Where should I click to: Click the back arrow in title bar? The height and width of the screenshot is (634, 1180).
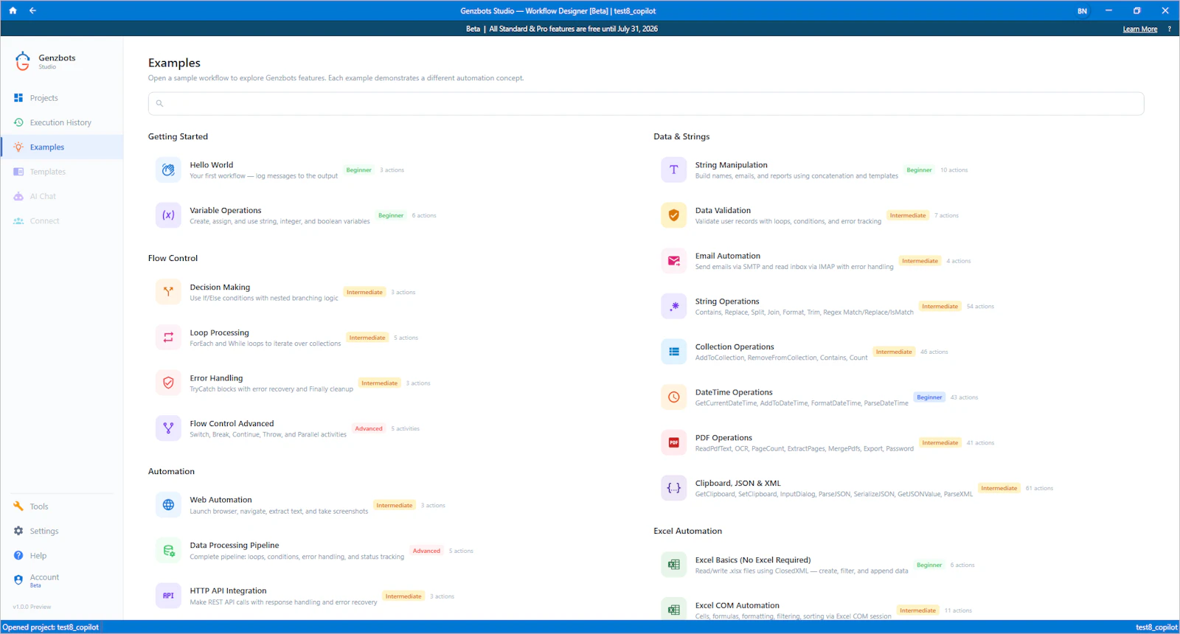click(32, 10)
